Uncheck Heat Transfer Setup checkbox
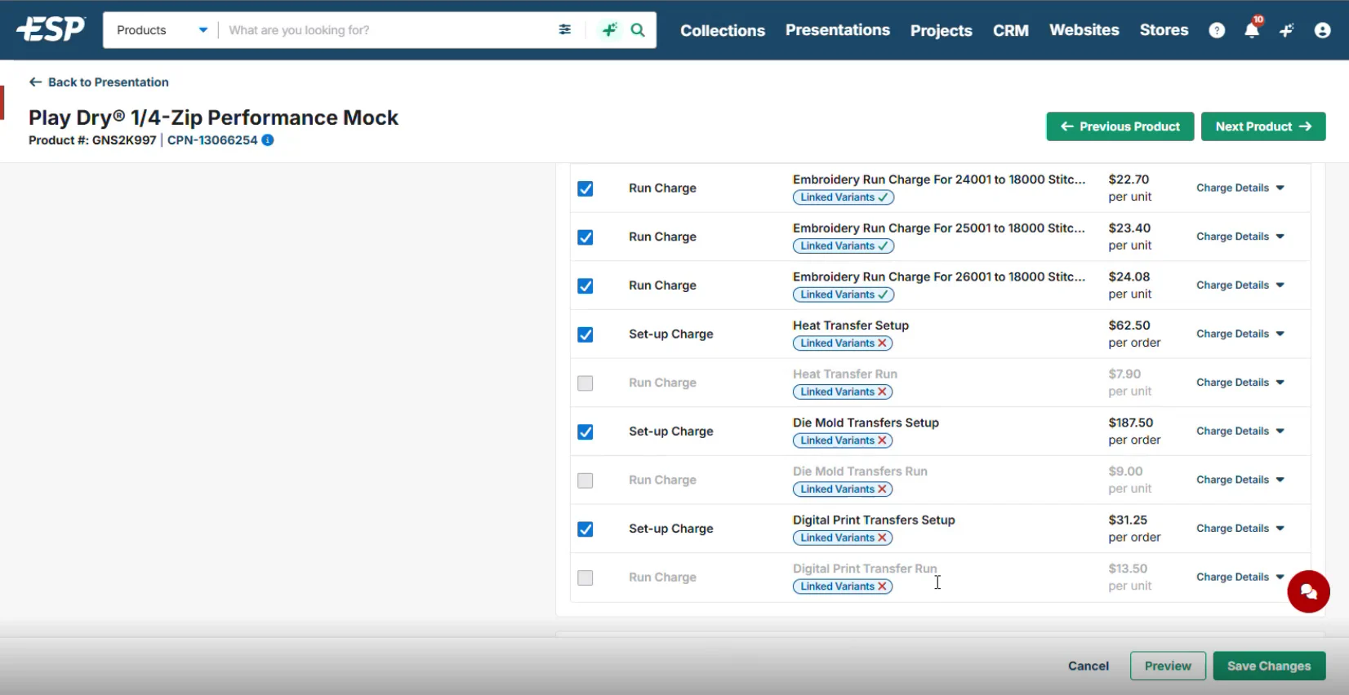Screen dimensions: 1349x695 (585, 334)
